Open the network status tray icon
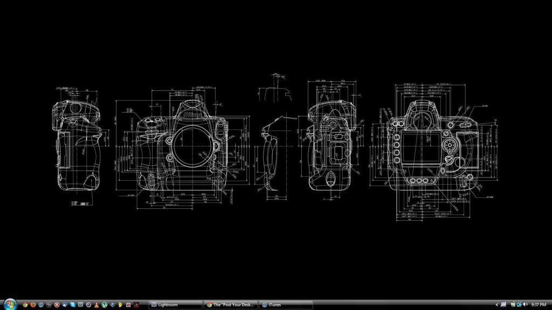This screenshot has width=552, height=310. click(519, 305)
